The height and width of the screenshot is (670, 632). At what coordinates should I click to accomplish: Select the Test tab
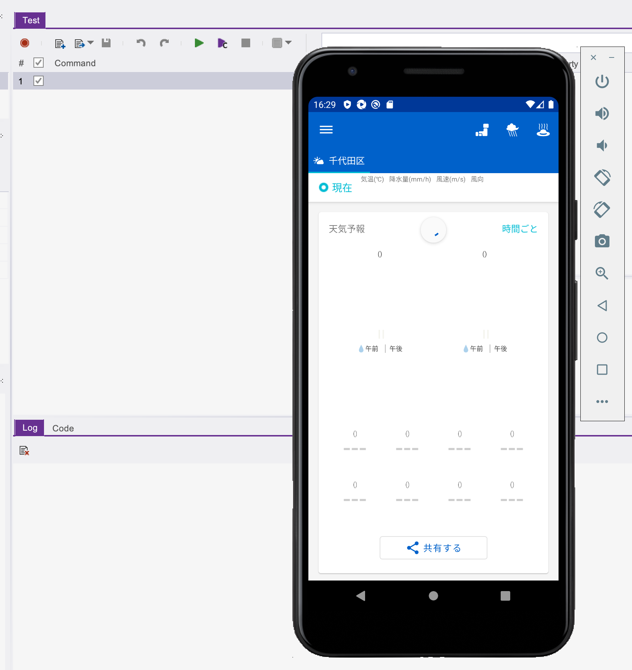31,20
